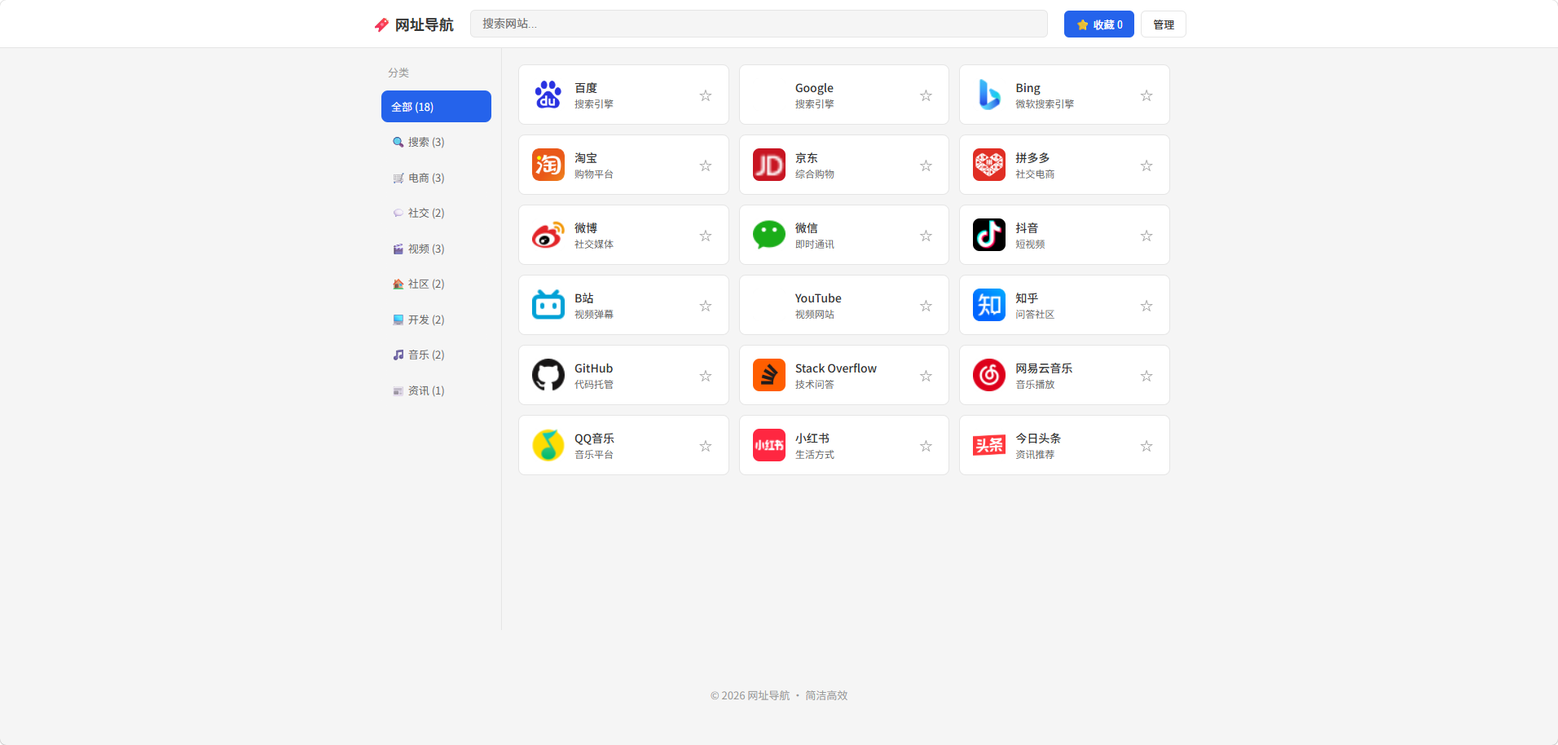Star the 拼多多 site card
The height and width of the screenshot is (745, 1558).
point(1146,165)
